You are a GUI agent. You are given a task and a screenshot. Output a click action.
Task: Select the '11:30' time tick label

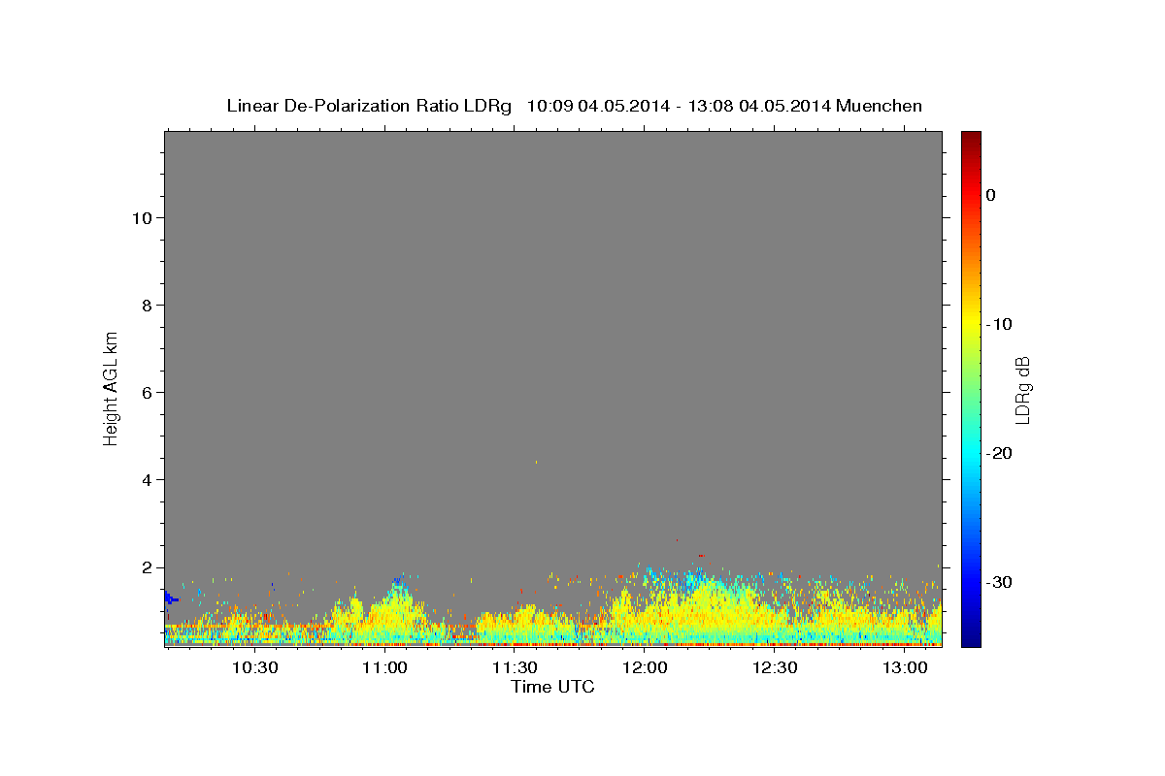[x=515, y=667]
